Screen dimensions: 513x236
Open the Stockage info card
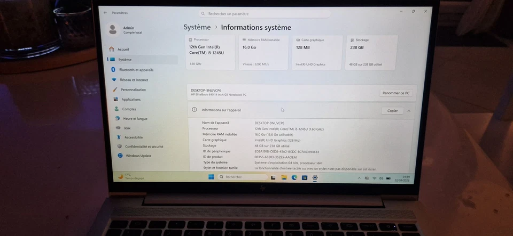tap(372, 53)
